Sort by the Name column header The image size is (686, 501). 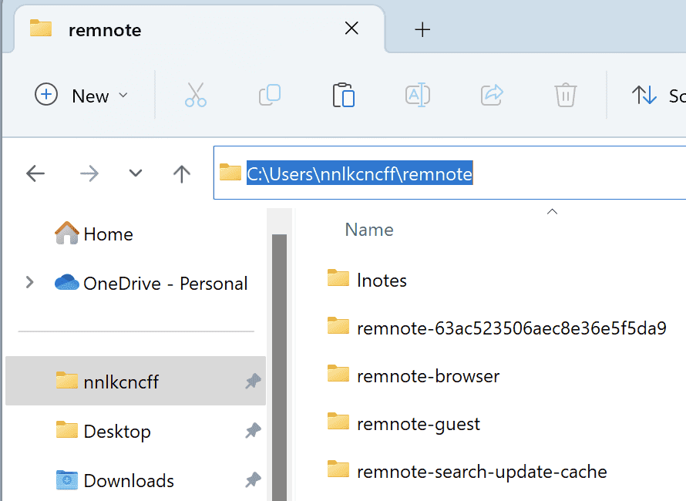pyautogui.click(x=369, y=230)
